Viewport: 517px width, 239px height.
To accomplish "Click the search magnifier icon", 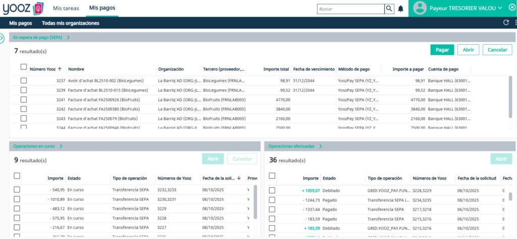I will tap(389, 9).
